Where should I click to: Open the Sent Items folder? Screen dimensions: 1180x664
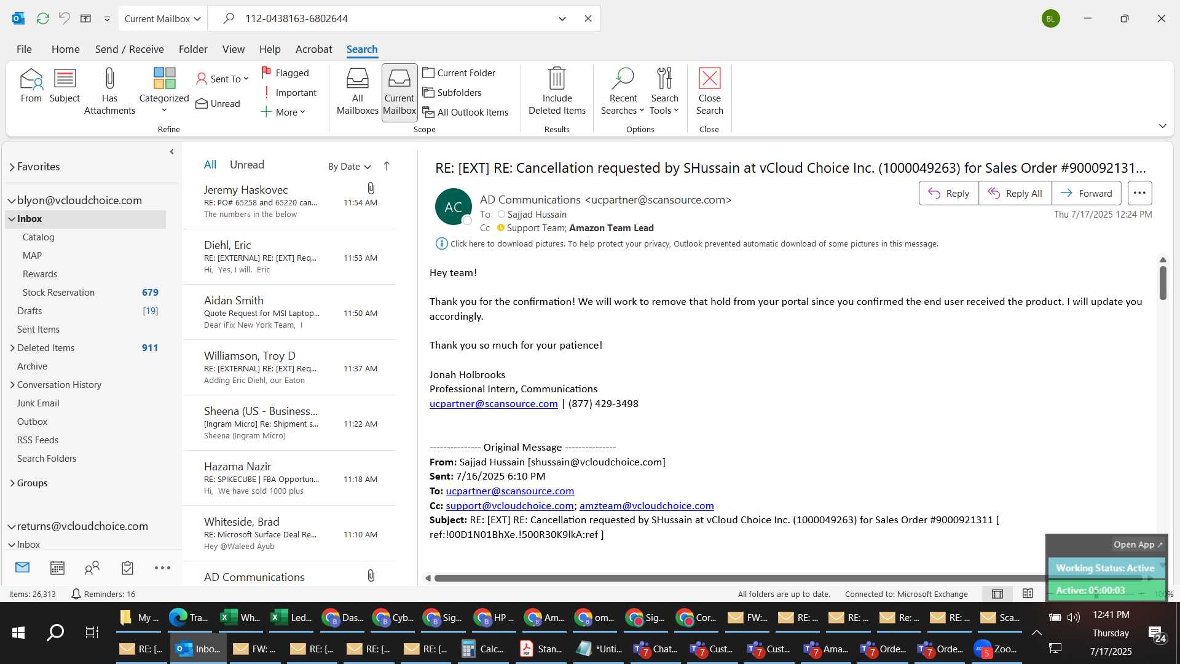[x=85, y=330]
